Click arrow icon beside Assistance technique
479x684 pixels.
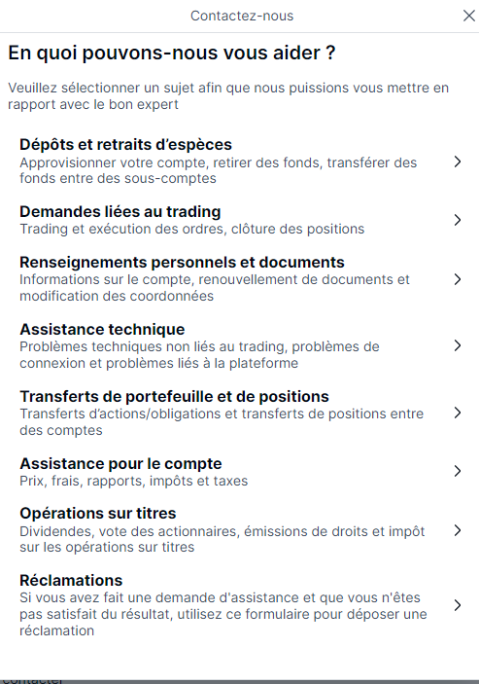tap(458, 345)
